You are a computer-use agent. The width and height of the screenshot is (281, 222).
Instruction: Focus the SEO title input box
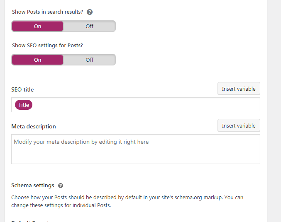tap(145, 105)
